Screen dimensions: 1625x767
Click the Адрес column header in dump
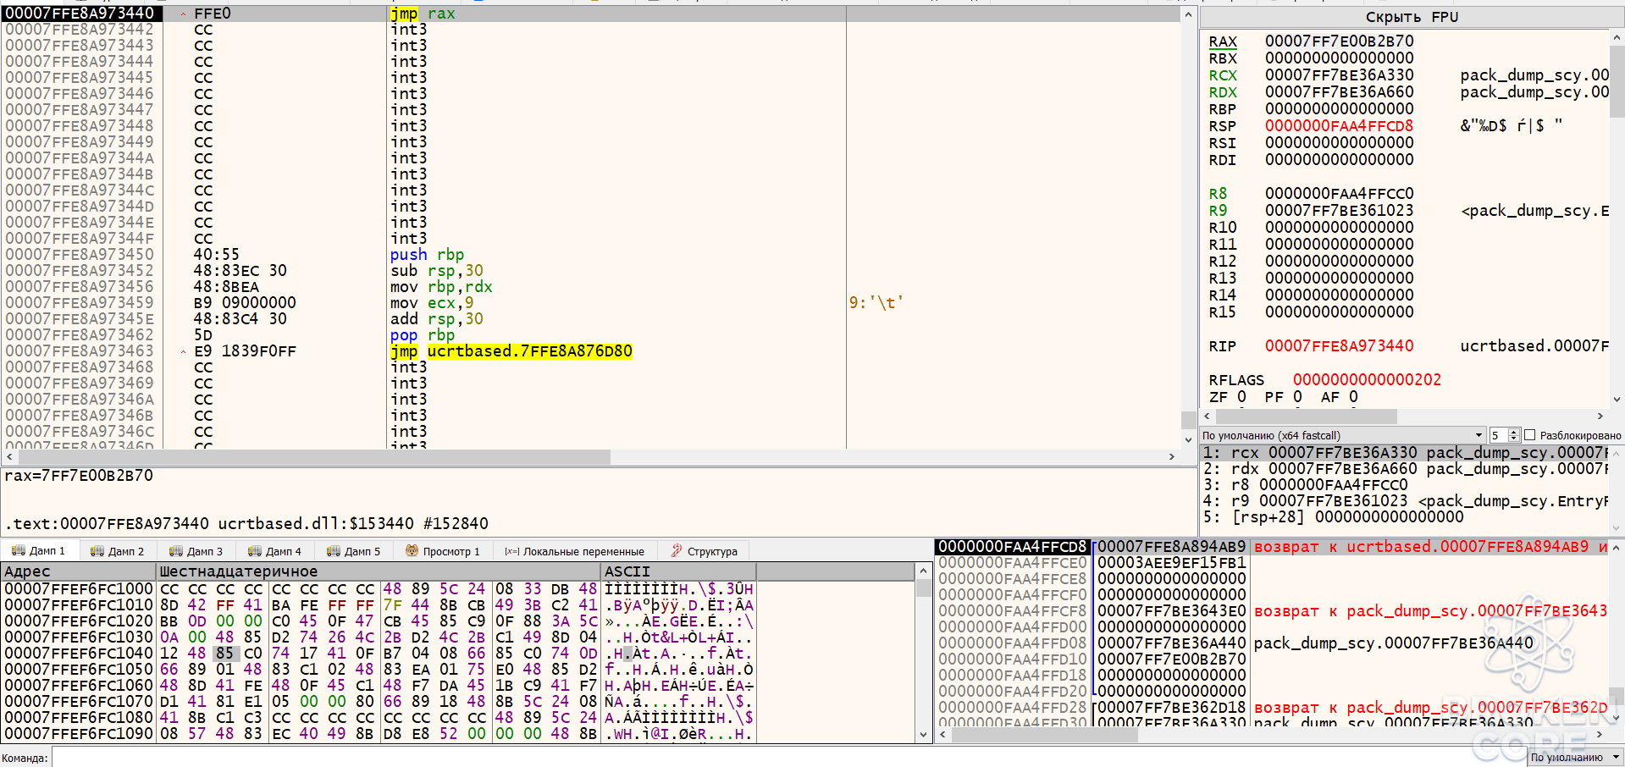[x=79, y=571]
